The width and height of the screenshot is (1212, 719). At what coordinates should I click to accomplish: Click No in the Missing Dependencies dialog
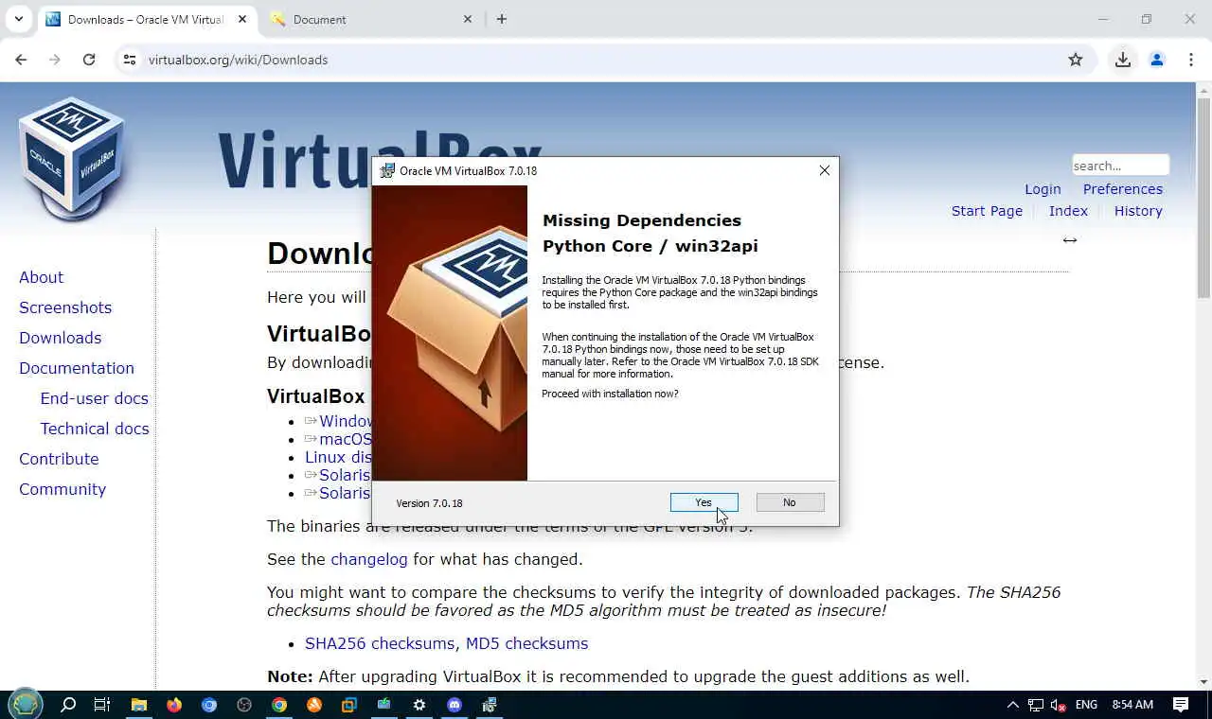[x=790, y=502]
